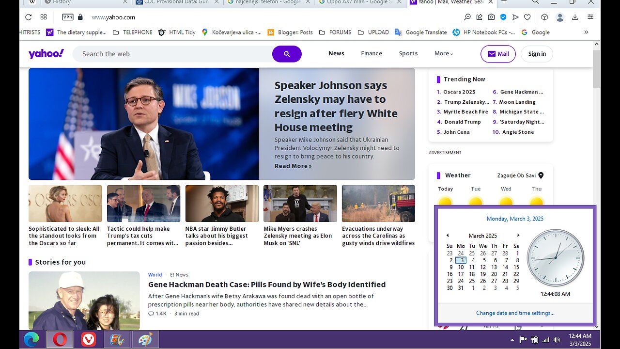Screen dimensions: 620x349
Task: Switch to najcenejsi telefon Google tab
Action: point(268,2)
